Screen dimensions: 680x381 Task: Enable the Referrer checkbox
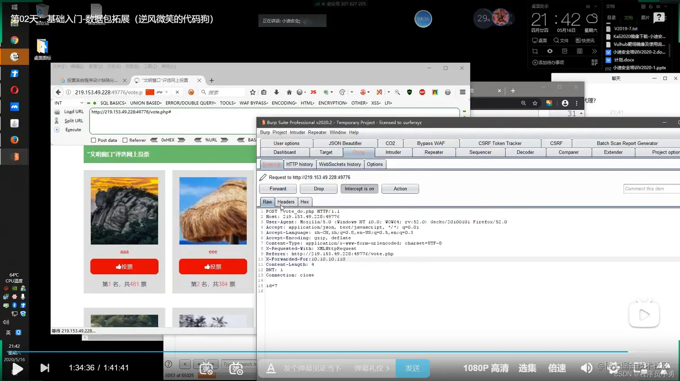[125, 140]
